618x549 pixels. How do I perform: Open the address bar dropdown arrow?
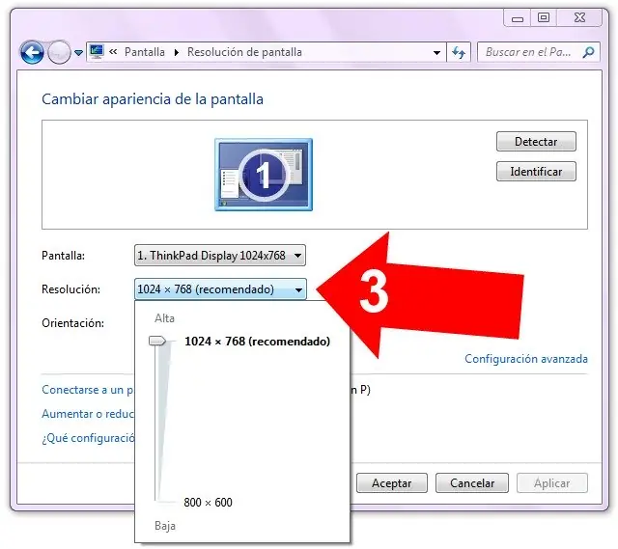coord(436,52)
